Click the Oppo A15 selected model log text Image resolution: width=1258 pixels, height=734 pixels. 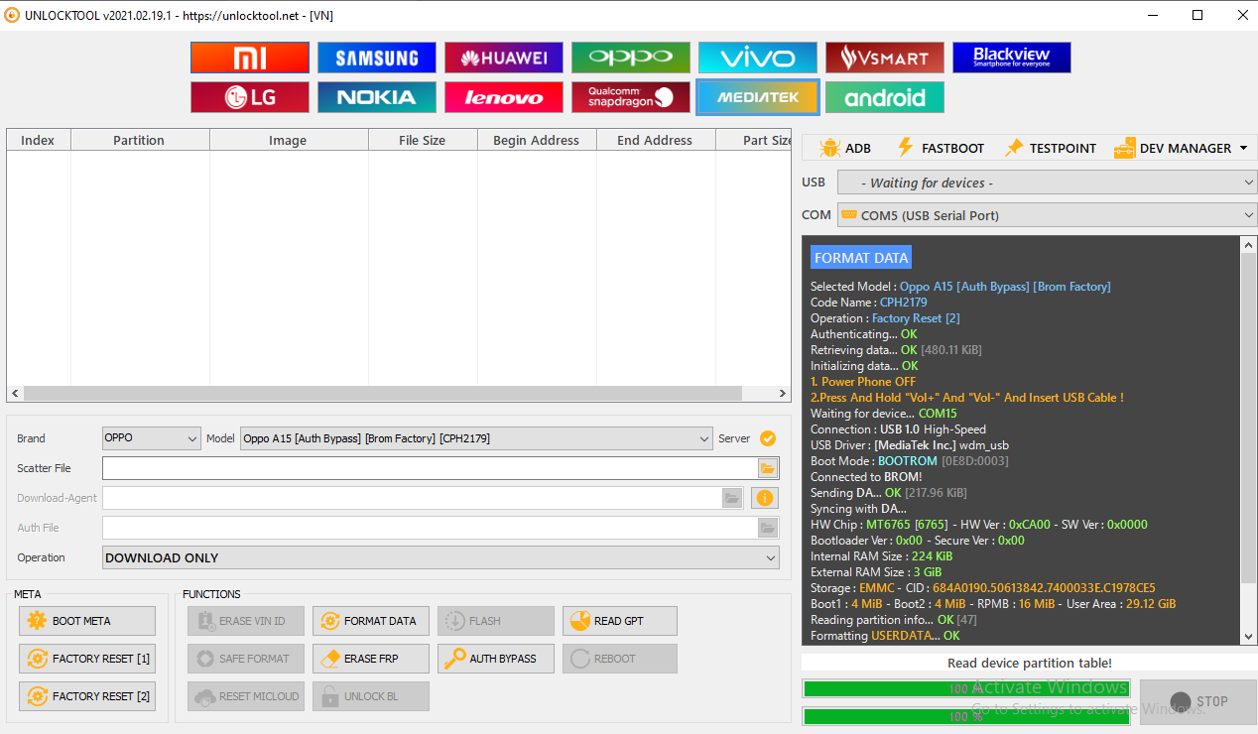click(1005, 287)
